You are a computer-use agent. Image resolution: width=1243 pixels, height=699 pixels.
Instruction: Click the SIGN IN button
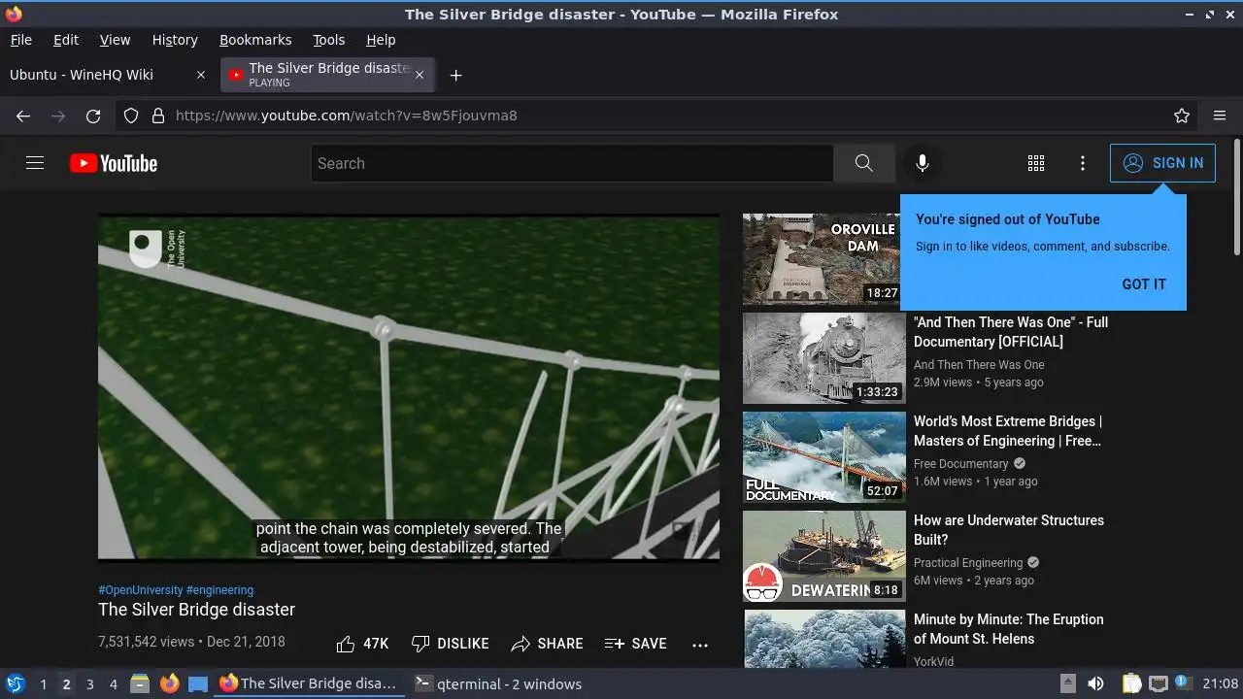pos(1162,163)
